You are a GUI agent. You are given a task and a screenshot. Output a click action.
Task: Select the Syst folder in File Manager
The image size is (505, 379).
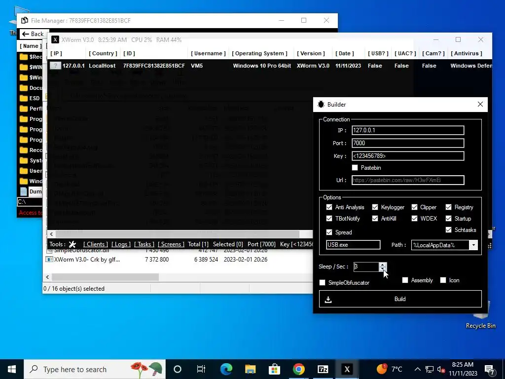31,160
